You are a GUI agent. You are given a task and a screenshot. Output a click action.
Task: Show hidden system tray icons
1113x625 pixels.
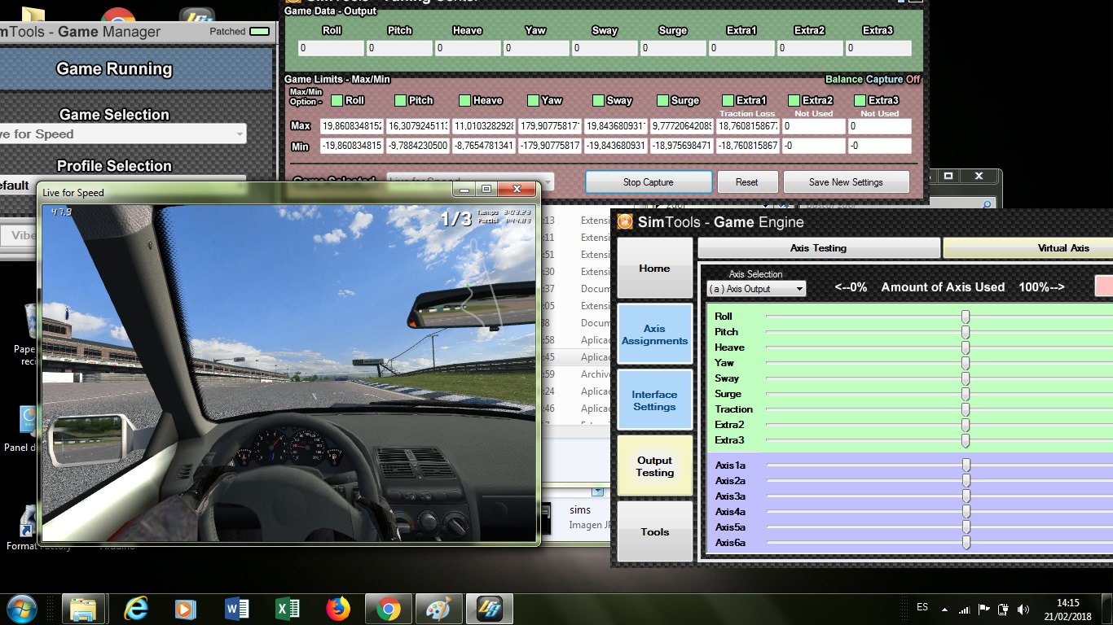(945, 609)
